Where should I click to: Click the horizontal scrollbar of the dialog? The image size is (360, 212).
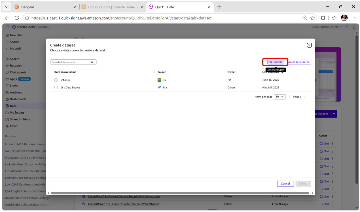point(180,193)
